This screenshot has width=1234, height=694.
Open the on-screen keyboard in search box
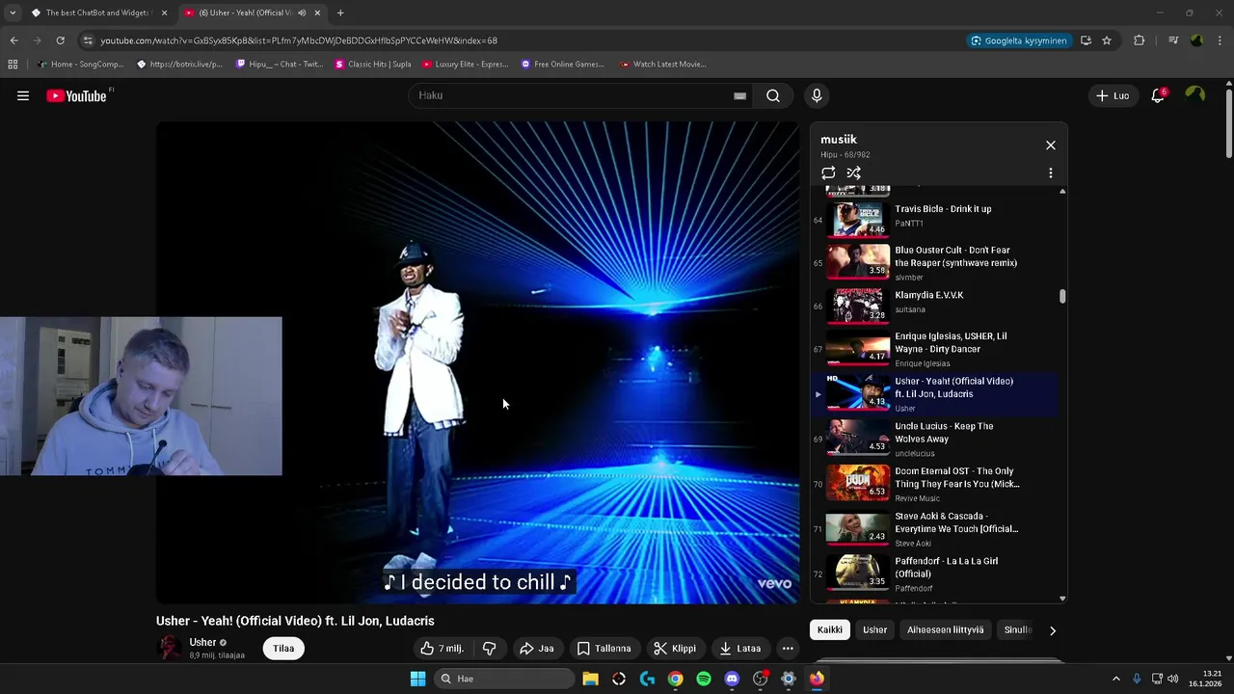click(739, 95)
